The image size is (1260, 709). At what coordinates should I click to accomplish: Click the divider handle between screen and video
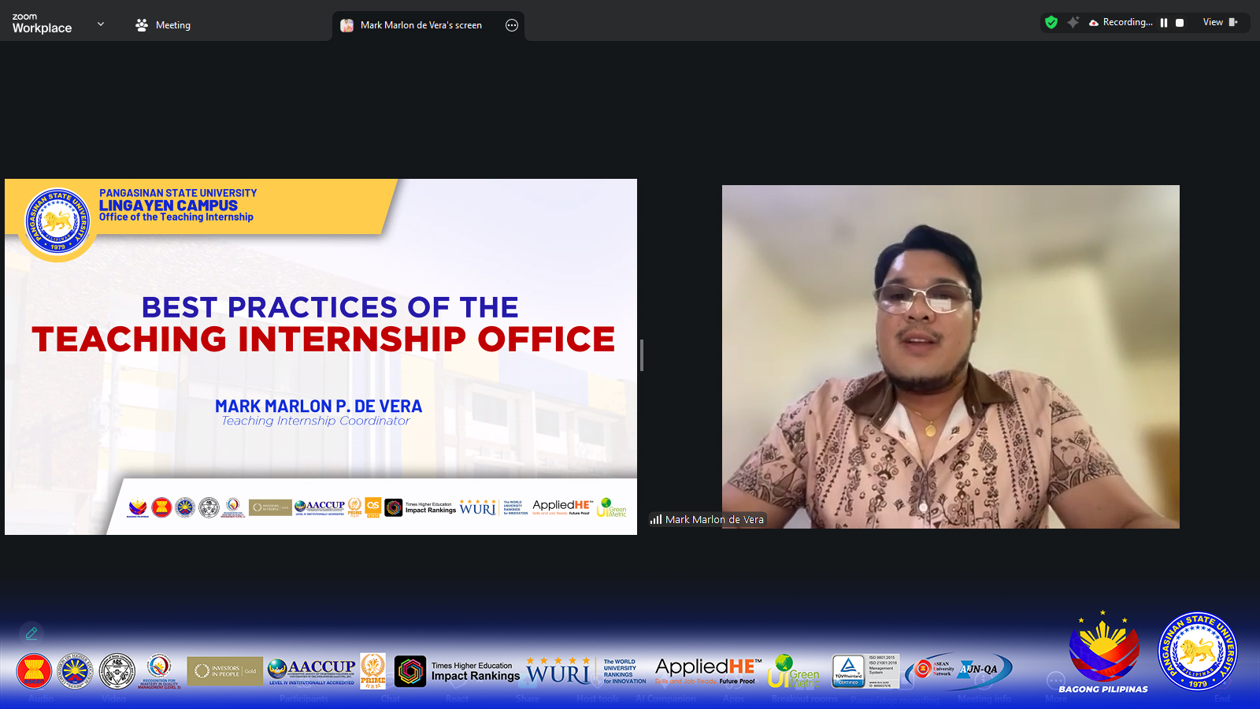tap(642, 355)
